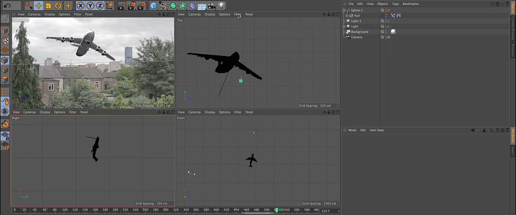The height and width of the screenshot is (215, 516).
Task: Click Render to Picture Viewer icon
Action: (x=131, y=5)
